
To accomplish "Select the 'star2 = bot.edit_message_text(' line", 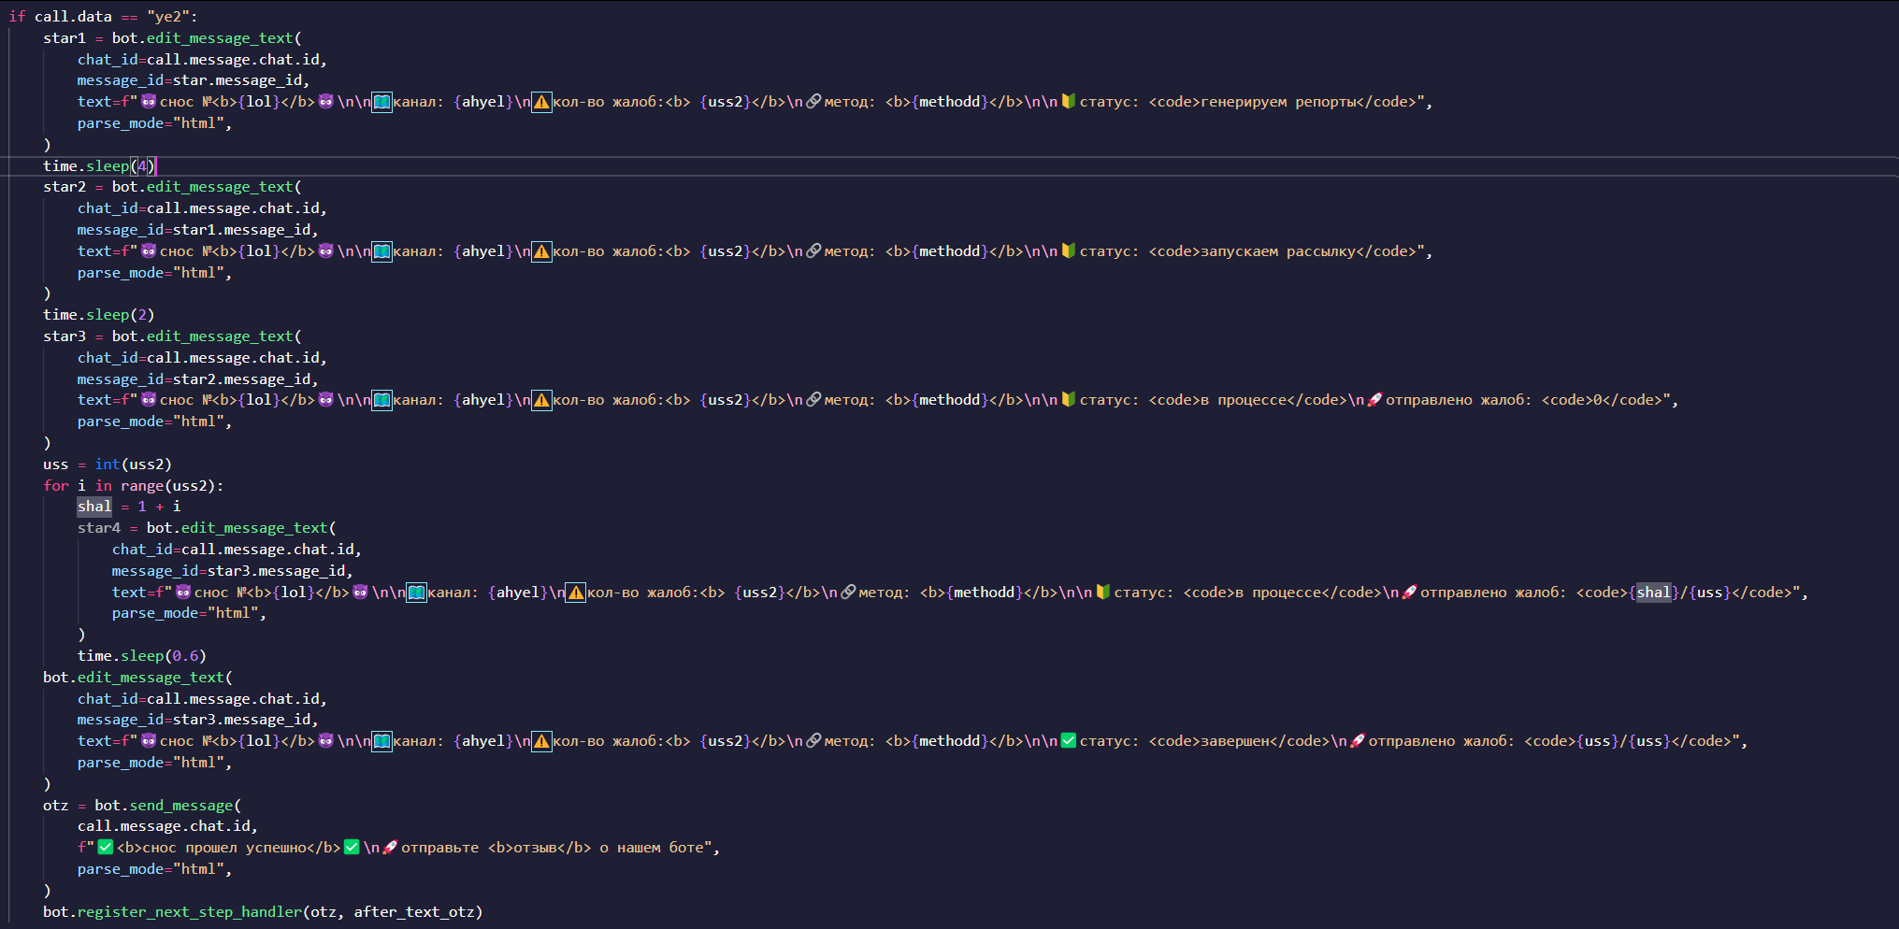I will point(172,187).
